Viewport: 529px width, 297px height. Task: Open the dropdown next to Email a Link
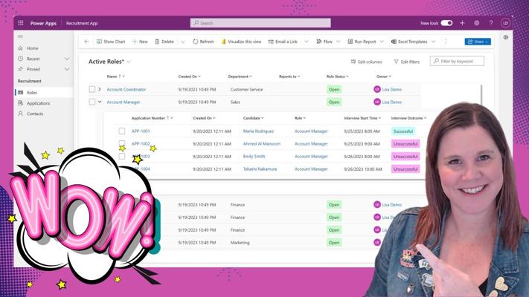[x=307, y=42]
